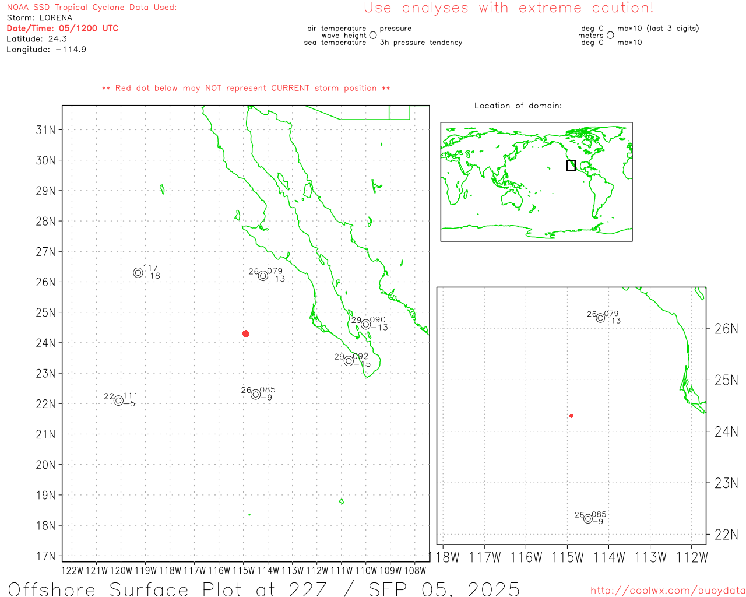The image size is (746, 597).
Task: Click buoy marker 29/090 near Baja coast
Action: (x=366, y=325)
